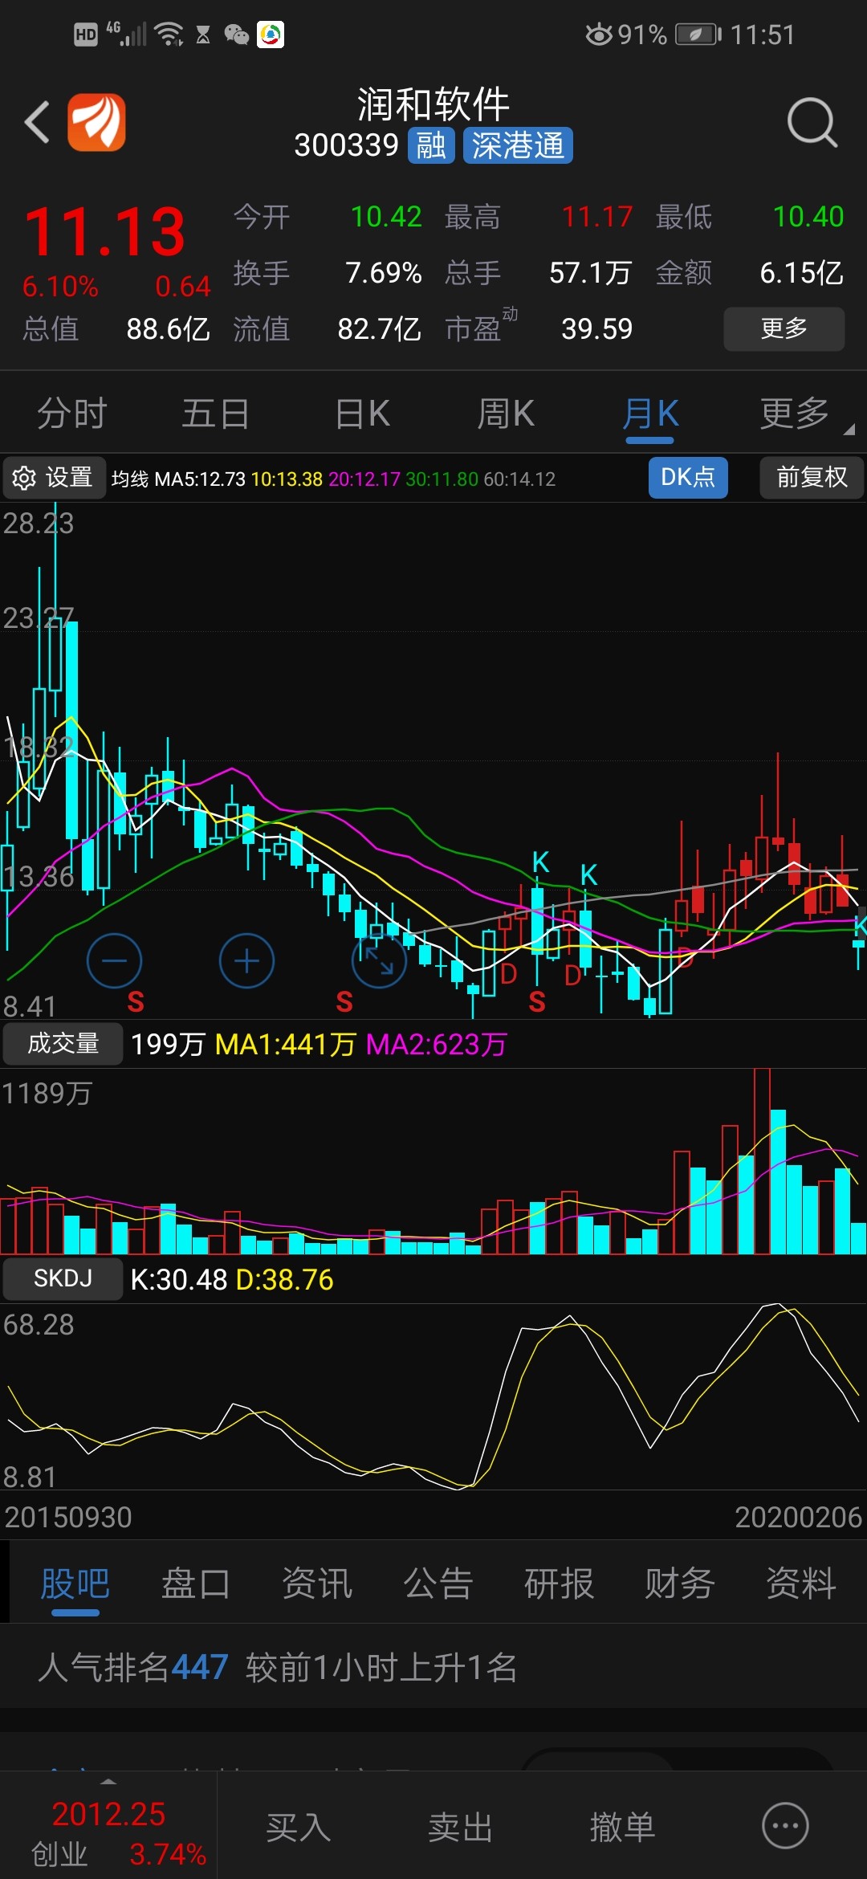The image size is (867, 1879).
Task: Switch to 分时 chart tab
Action: click(x=72, y=414)
